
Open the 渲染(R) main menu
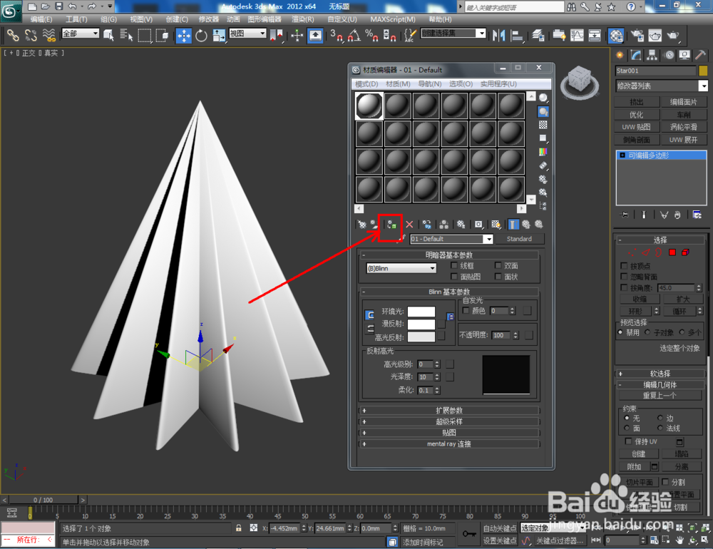[x=303, y=19]
